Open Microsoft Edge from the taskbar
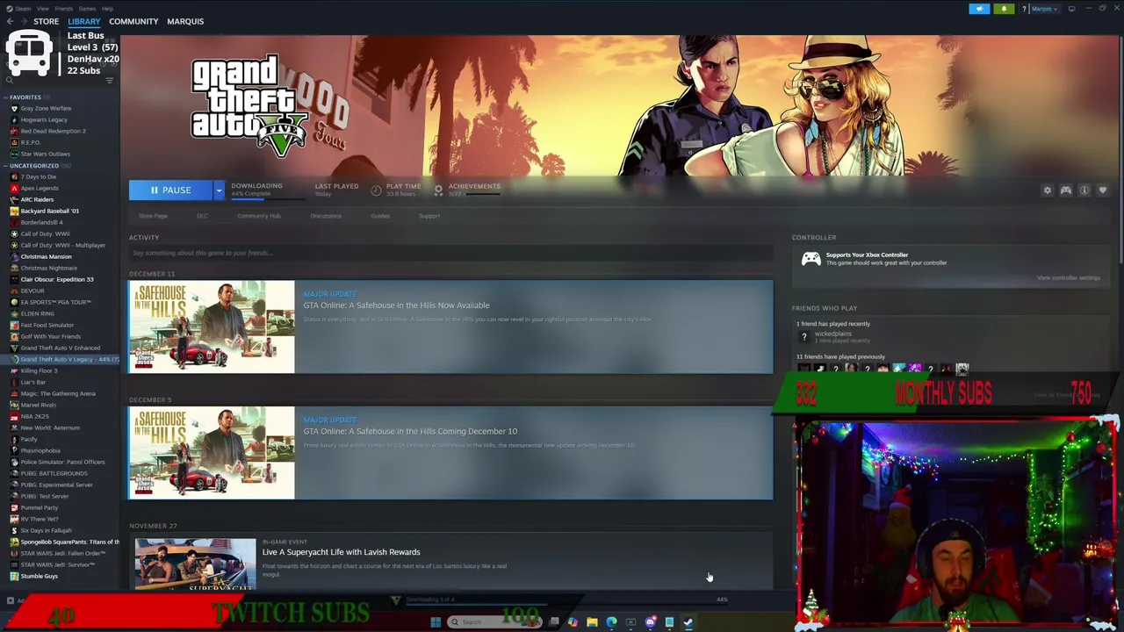This screenshot has width=1124, height=632. point(611,622)
